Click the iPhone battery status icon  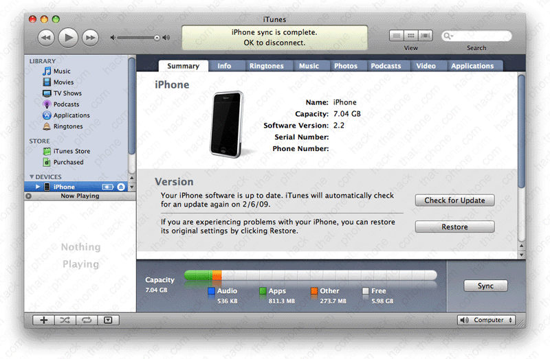[x=108, y=187]
